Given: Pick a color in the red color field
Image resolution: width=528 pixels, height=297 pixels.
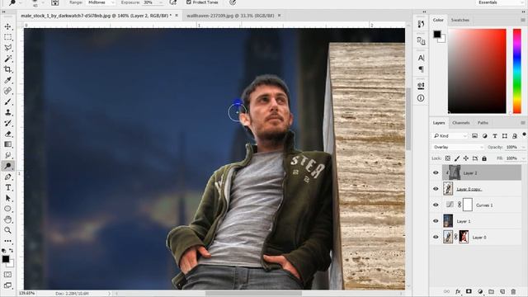Looking at the screenshot, I should pyautogui.click(x=477, y=71).
